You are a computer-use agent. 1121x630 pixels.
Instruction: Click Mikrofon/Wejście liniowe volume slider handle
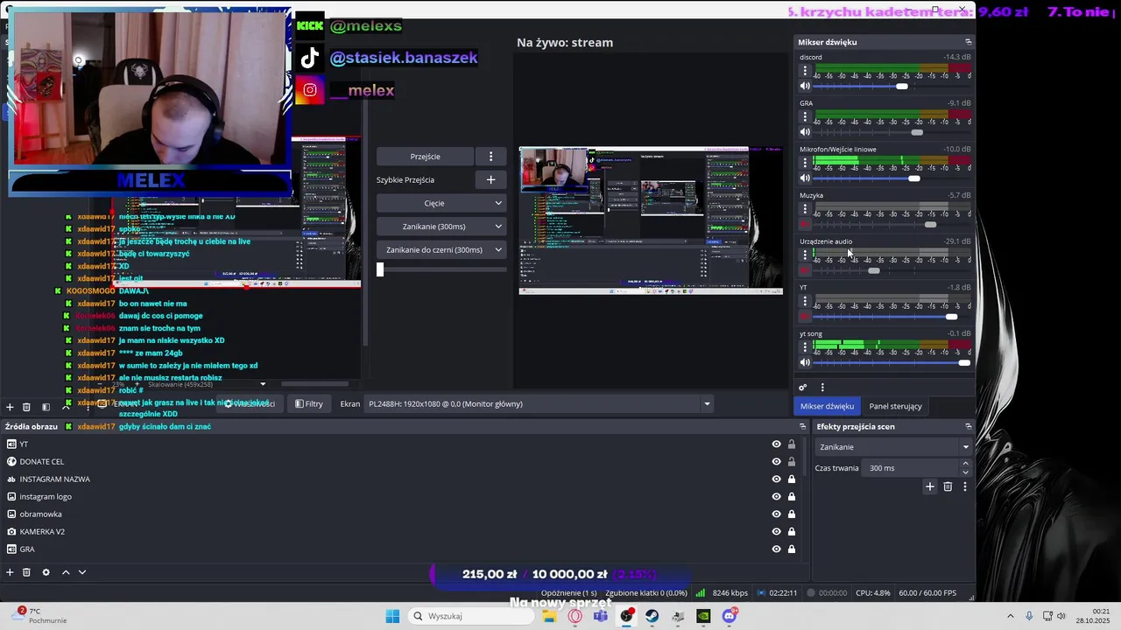[914, 178]
